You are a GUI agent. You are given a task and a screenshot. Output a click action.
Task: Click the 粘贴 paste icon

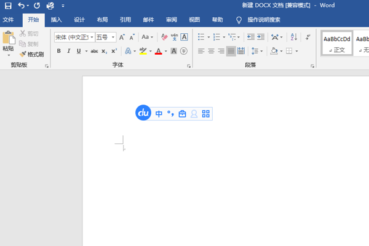coord(9,38)
